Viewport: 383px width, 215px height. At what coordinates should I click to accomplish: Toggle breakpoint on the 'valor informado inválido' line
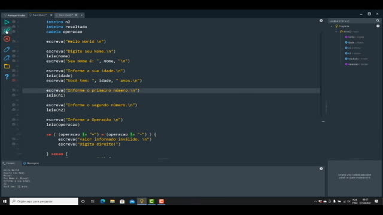(x=14, y=139)
